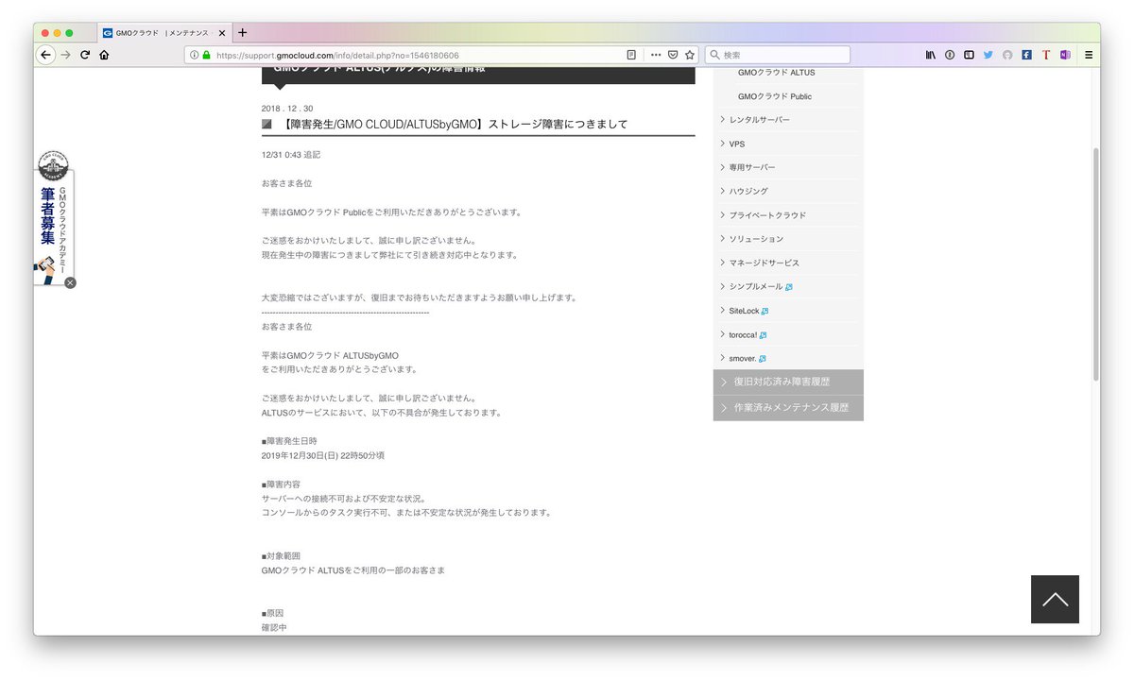Click the ■原因 heading

273,613
